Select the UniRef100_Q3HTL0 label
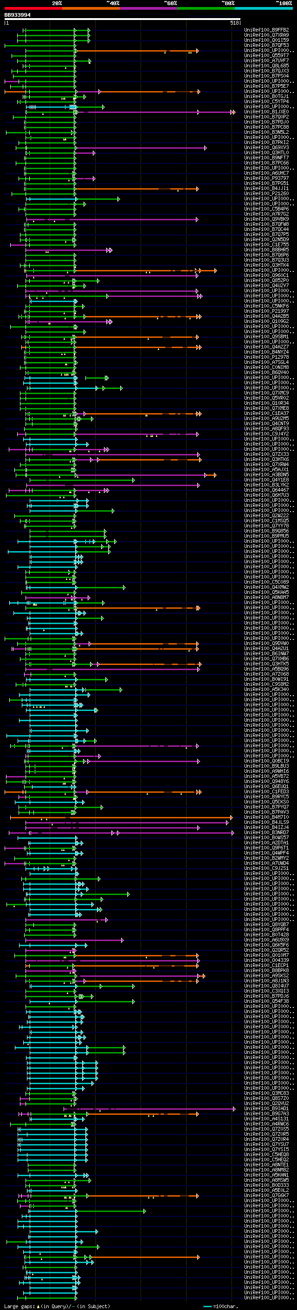Viewport: 297px width, 1310px height. tap(266, 152)
